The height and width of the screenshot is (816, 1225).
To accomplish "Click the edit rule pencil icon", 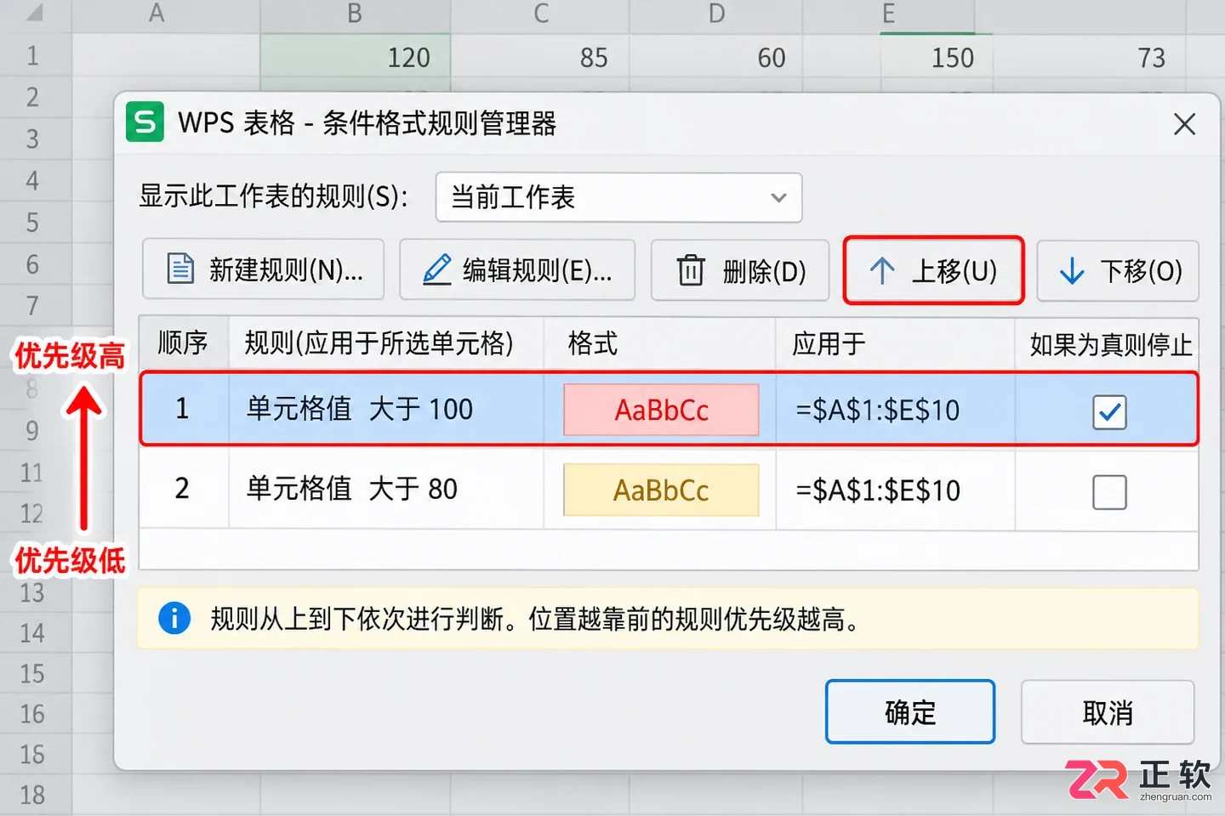I will pyautogui.click(x=437, y=269).
